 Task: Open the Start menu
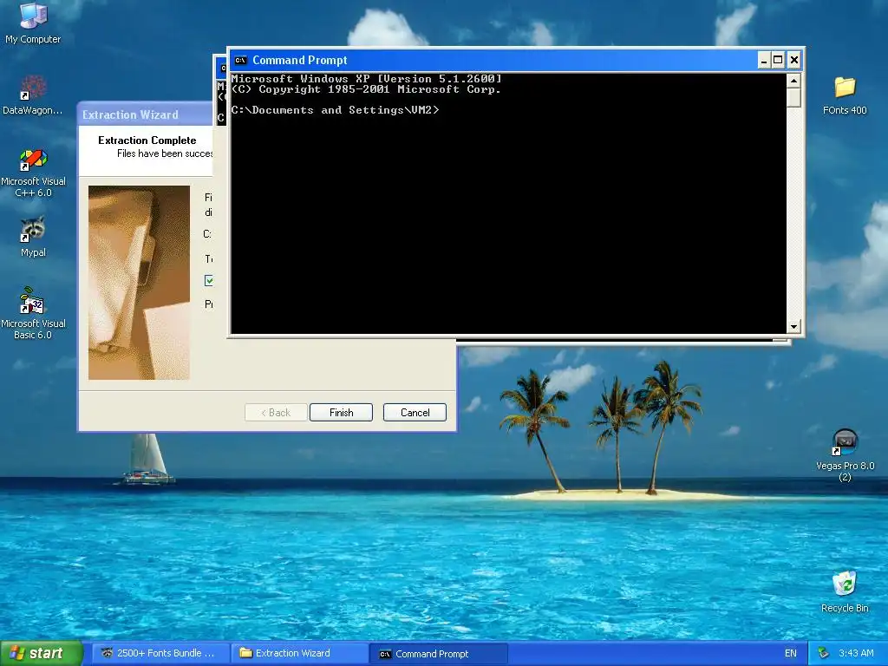tap(41, 653)
